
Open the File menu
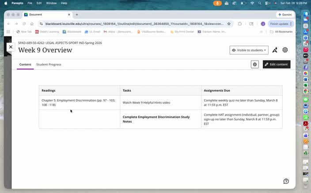(x=30, y=3)
